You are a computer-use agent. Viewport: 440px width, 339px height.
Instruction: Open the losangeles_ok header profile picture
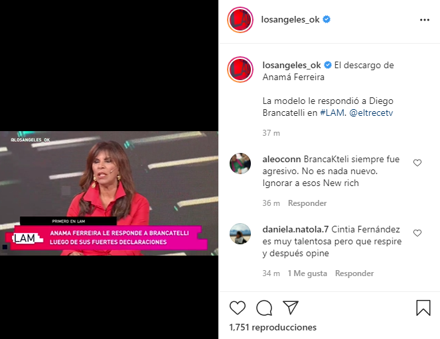(x=240, y=20)
